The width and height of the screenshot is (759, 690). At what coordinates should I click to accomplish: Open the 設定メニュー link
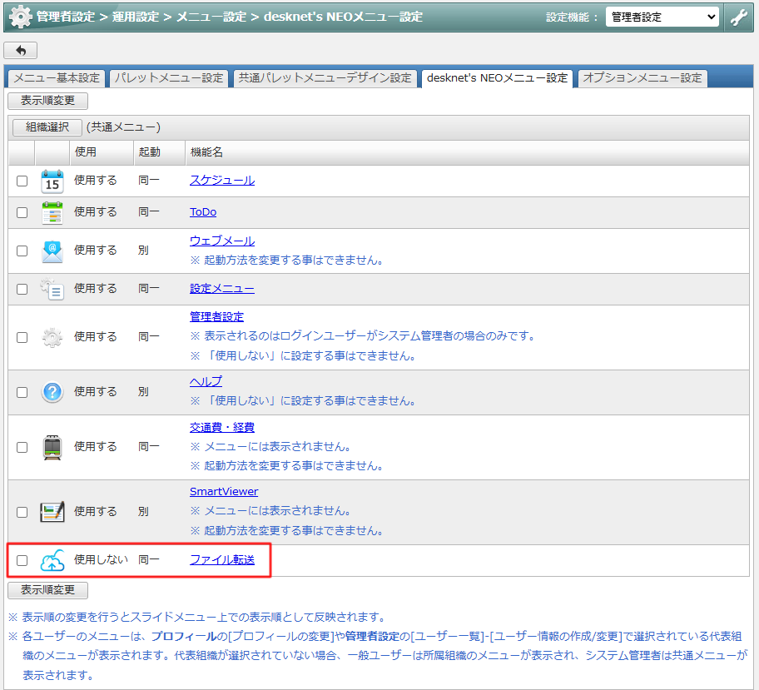[x=221, y=289]
